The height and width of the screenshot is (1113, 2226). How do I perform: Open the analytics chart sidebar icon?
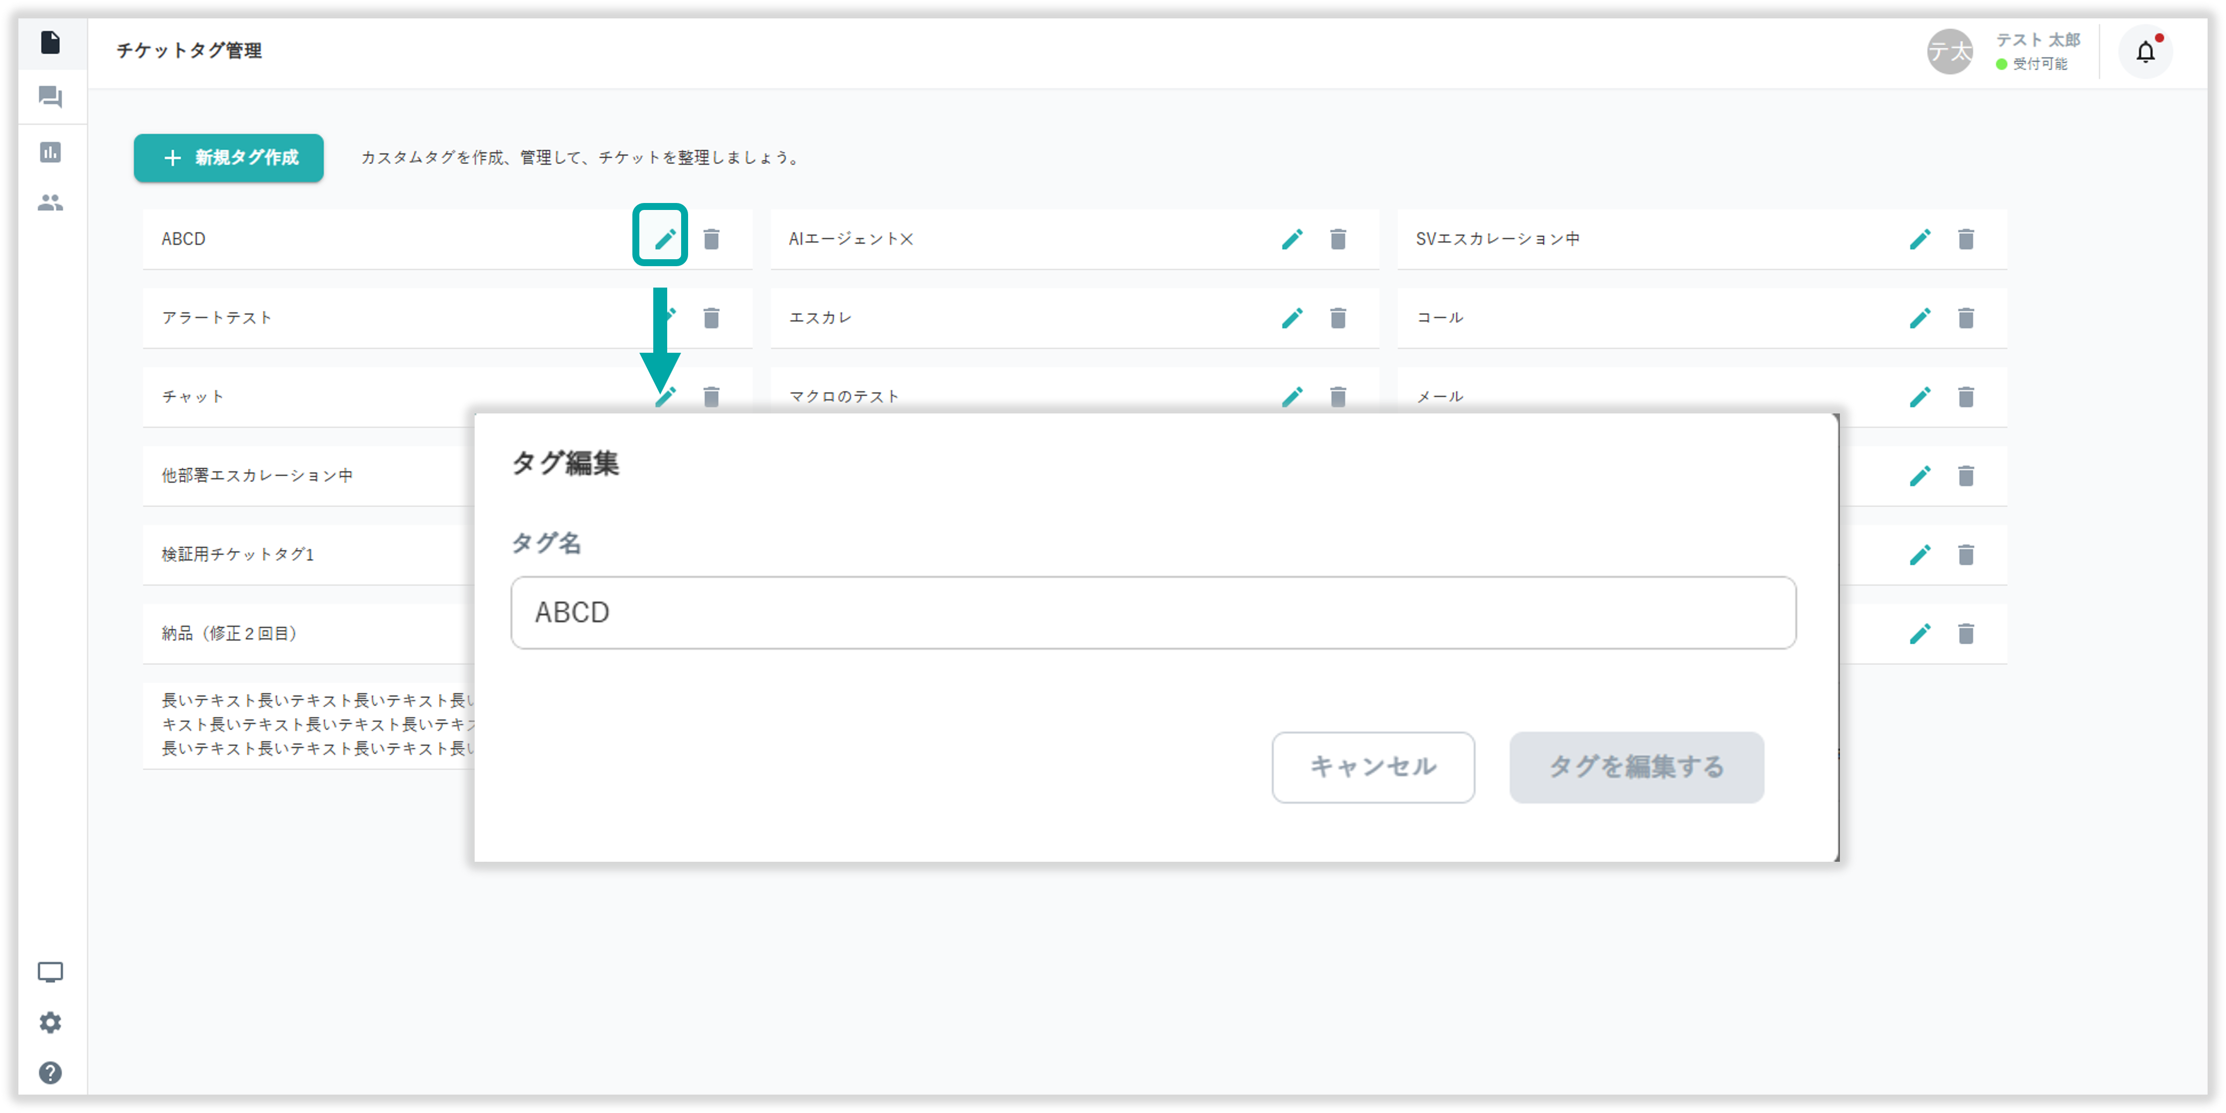coord(50,152)
